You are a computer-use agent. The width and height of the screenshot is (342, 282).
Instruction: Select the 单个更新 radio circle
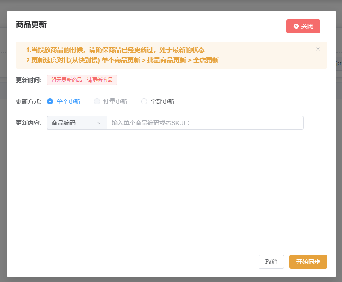coord(50,101)
